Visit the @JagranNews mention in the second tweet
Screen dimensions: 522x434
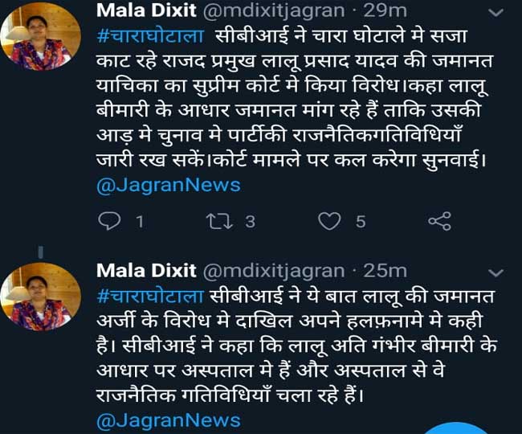click(x=168, y=420)
